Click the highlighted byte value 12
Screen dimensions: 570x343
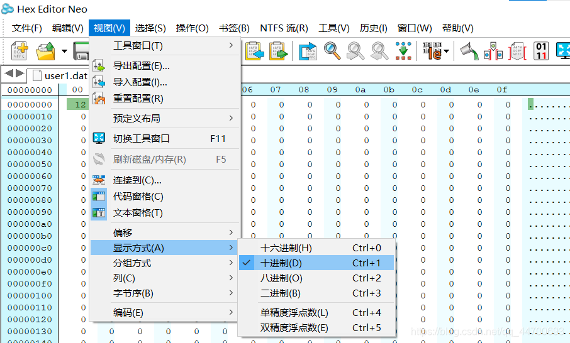(x=77, y=104)
